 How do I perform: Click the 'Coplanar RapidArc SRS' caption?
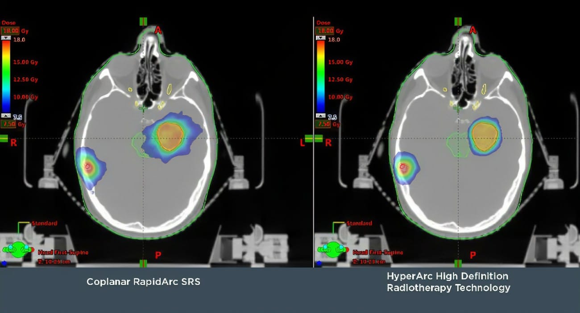[x=143, y=282]
